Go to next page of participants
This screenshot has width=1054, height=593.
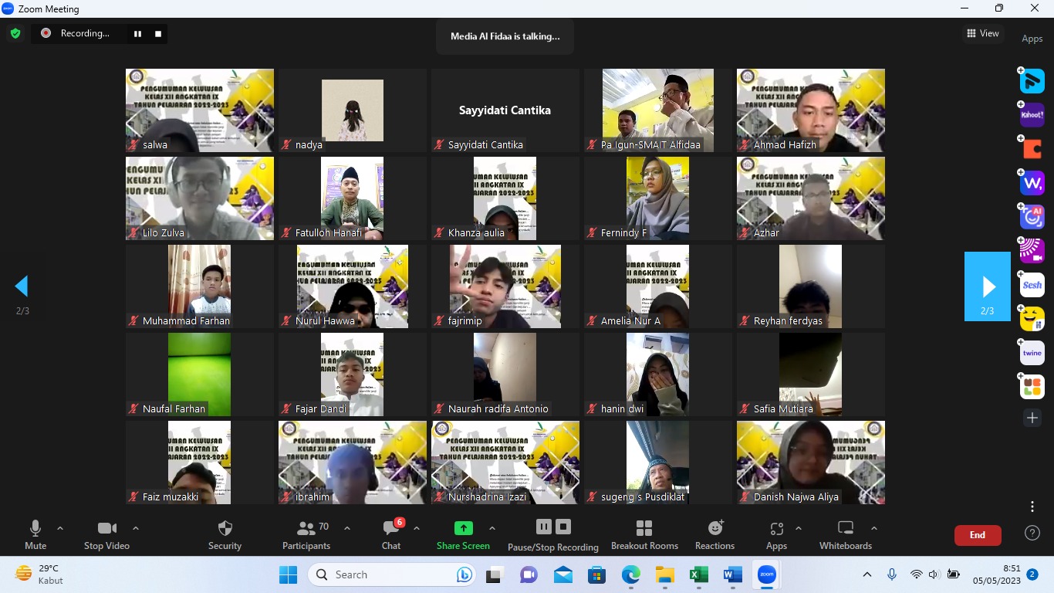[x=987, y=286]
